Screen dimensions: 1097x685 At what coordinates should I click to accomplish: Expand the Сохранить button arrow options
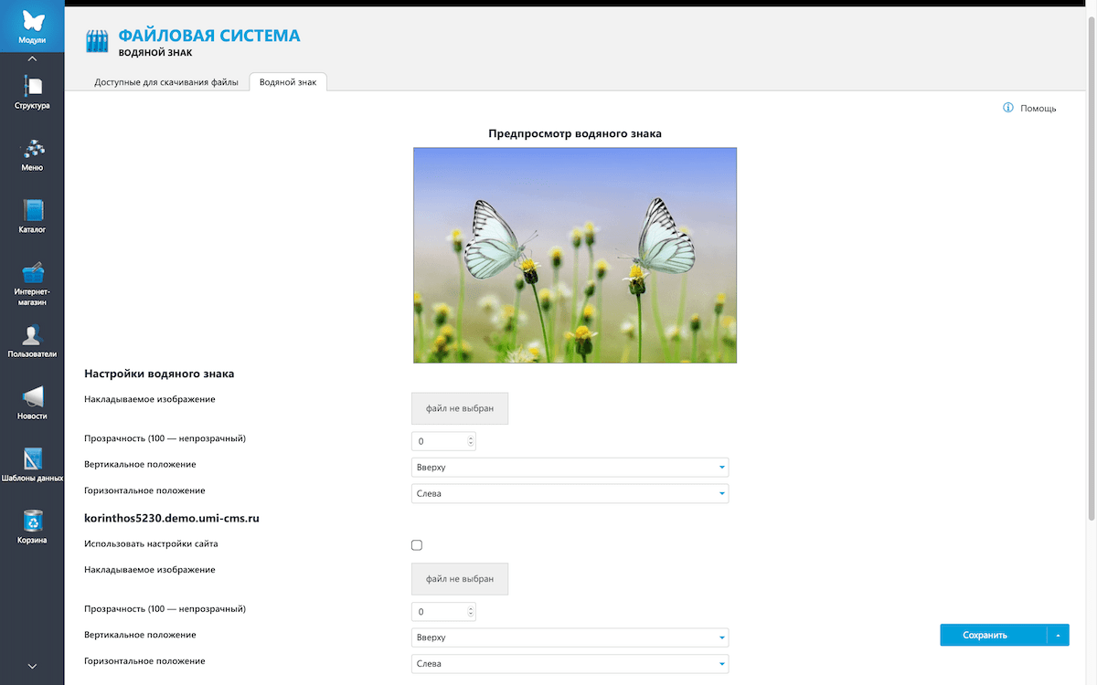1059,635
